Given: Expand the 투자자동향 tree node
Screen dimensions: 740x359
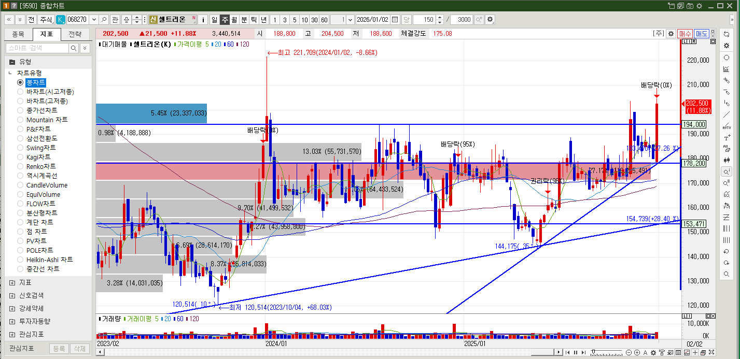Looking at the screenshot, I should 12,321.
